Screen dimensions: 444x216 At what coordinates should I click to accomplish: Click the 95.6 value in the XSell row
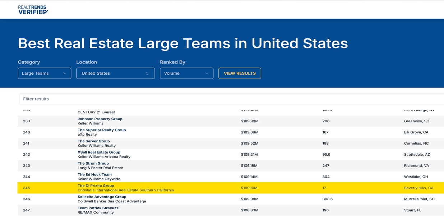(x=326, y=155)
